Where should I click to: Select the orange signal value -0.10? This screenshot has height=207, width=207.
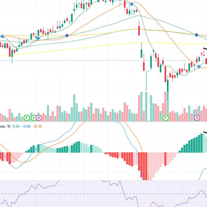click(x=37, y=126)
